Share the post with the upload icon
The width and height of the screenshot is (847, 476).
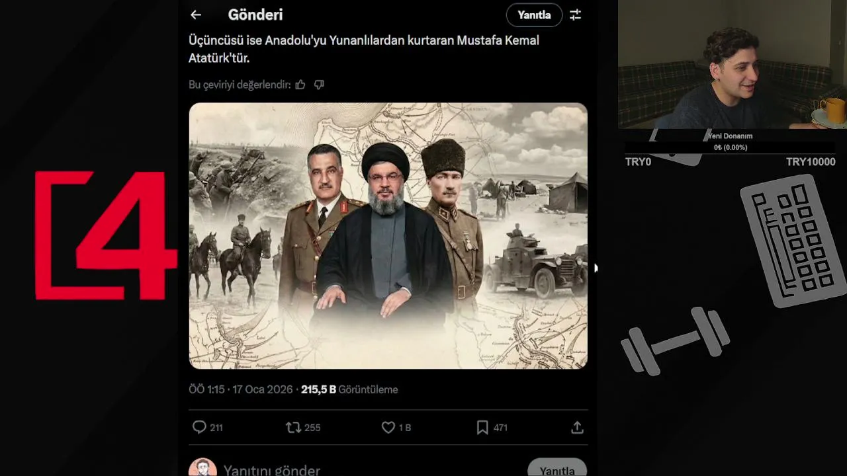tap(577, 428)
